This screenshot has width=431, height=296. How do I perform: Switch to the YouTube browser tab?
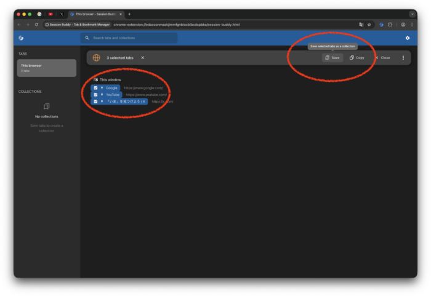50,14
